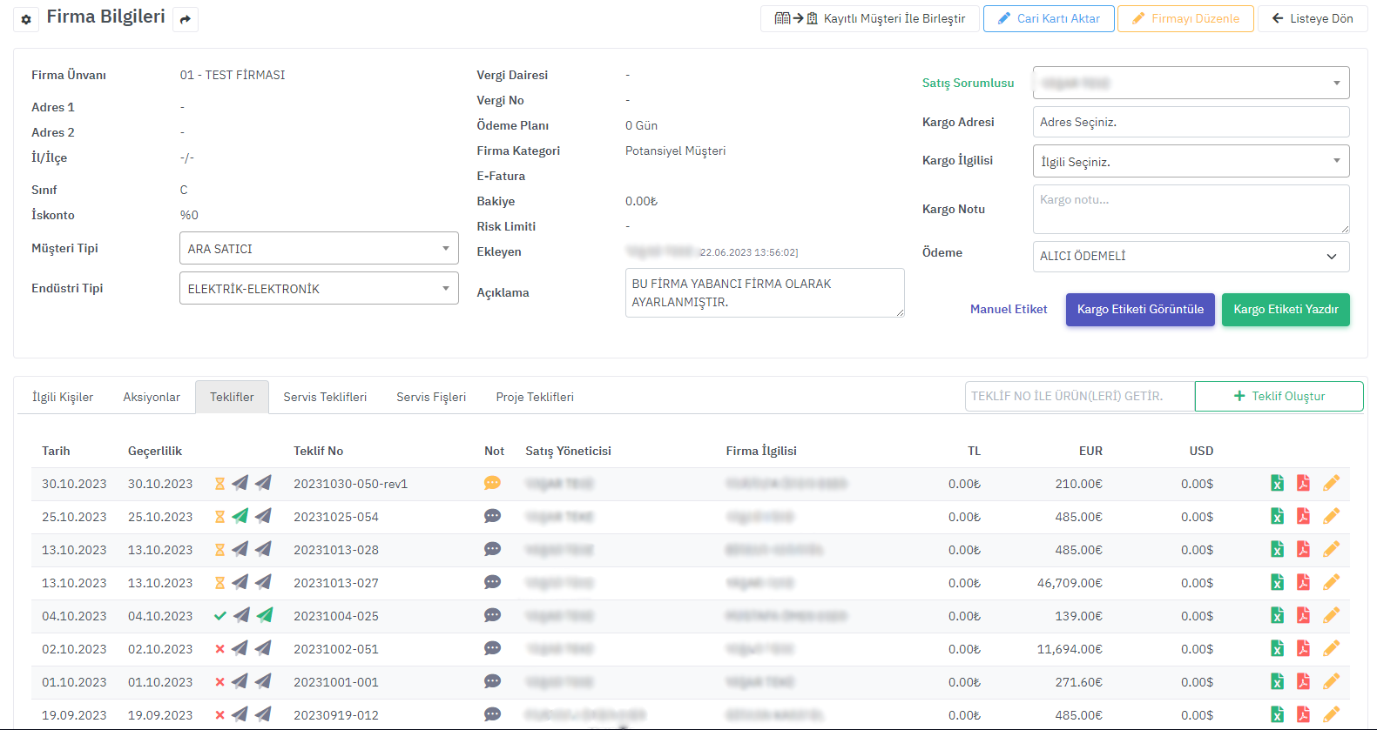This screenshot has height=730, width=1377.
Task: Expand the Endüstri Tipi dropdown
Action: click(x=319, y=289)
